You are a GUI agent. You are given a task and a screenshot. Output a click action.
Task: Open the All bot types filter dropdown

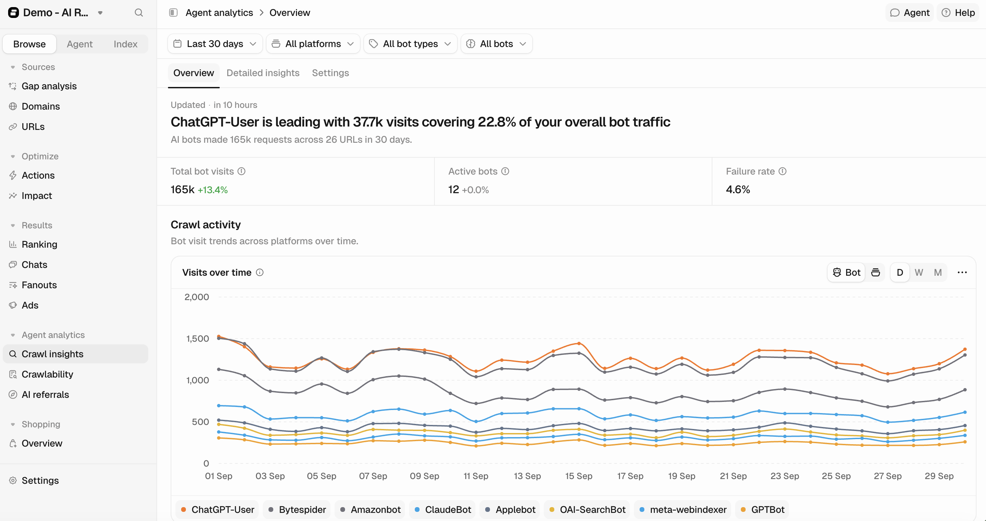(410, 44)
